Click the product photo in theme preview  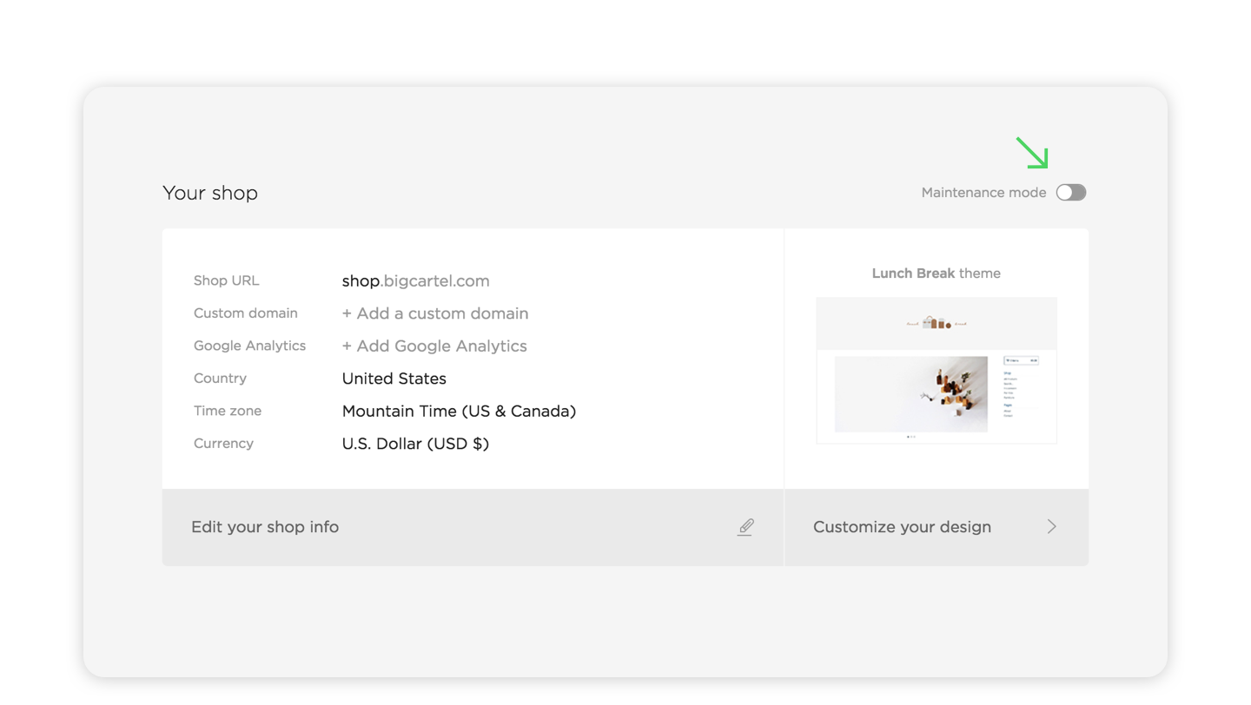pos(911,394)
